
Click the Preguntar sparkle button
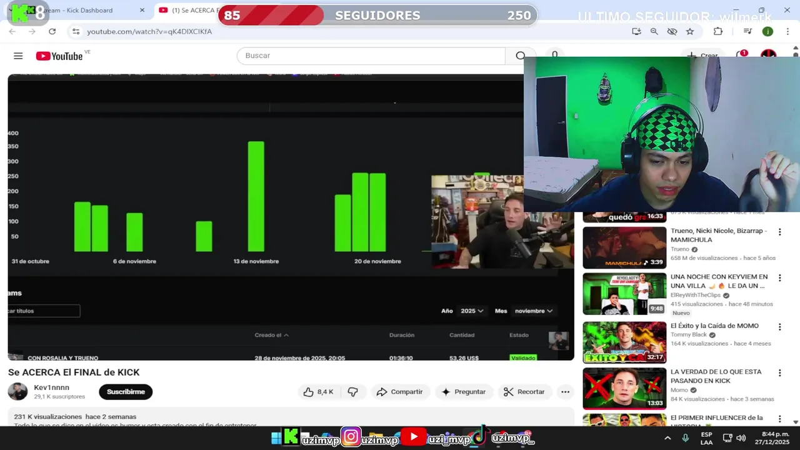click(x=463, y=392)
